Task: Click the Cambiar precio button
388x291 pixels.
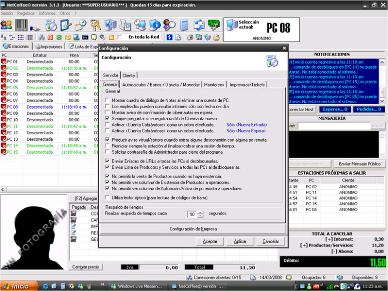Action: click(86, 267)
